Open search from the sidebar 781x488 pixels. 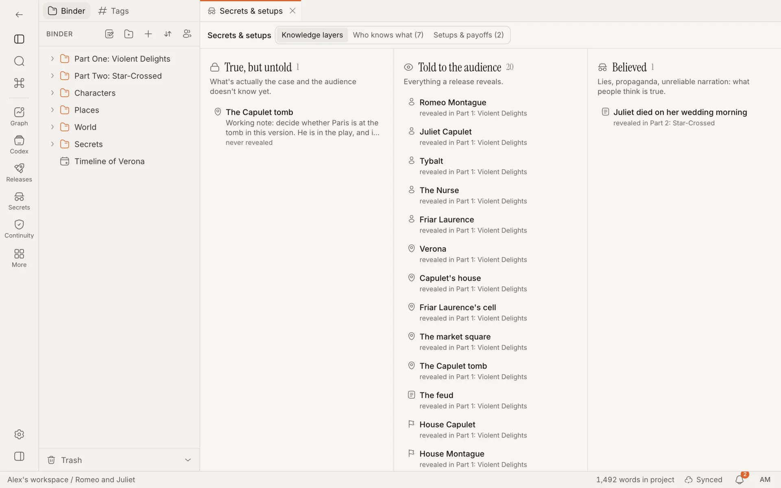(x=19, y=61)
